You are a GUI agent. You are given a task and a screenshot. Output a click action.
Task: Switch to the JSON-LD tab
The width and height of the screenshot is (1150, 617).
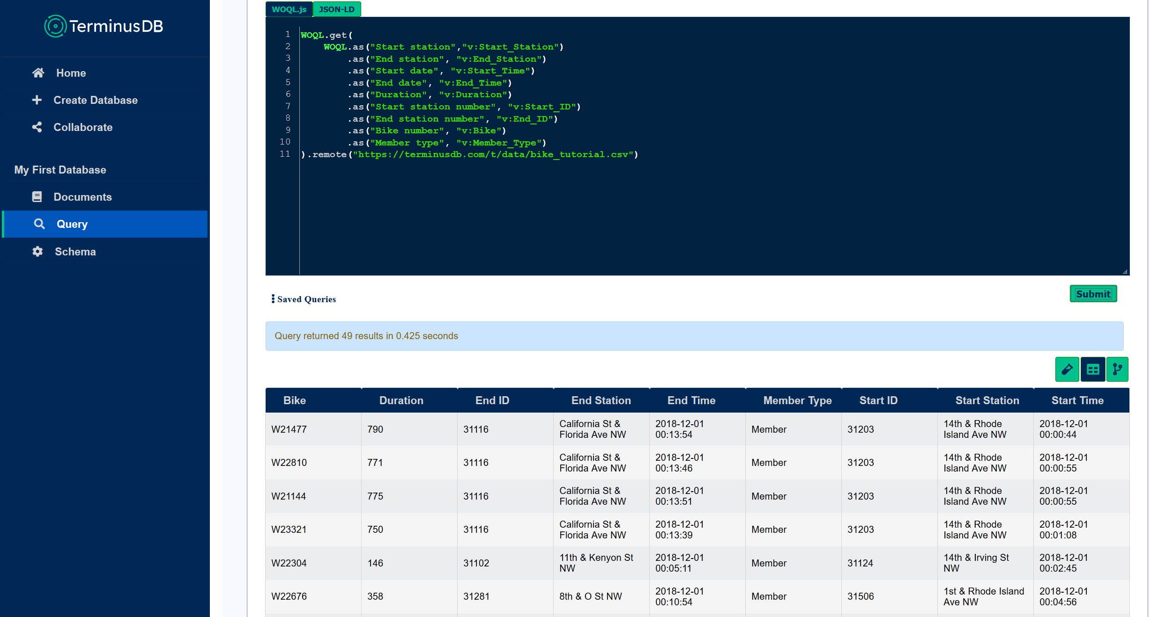(336, 9)
